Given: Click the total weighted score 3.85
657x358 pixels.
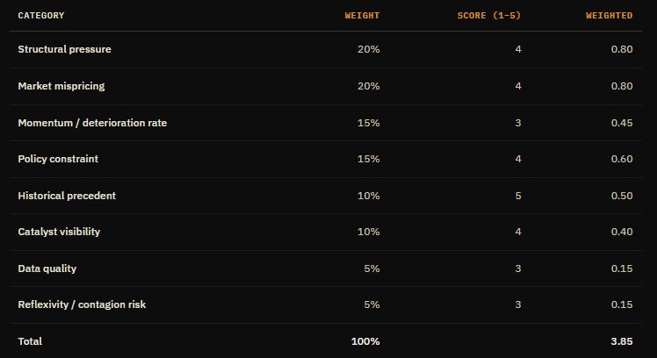Looking at the screenshot, I should 622,341.
